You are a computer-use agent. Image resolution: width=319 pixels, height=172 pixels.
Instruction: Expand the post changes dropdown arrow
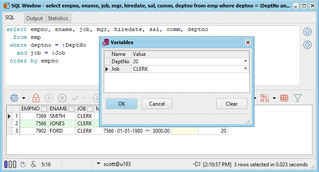pyautogui.click(x=85, y=98)
